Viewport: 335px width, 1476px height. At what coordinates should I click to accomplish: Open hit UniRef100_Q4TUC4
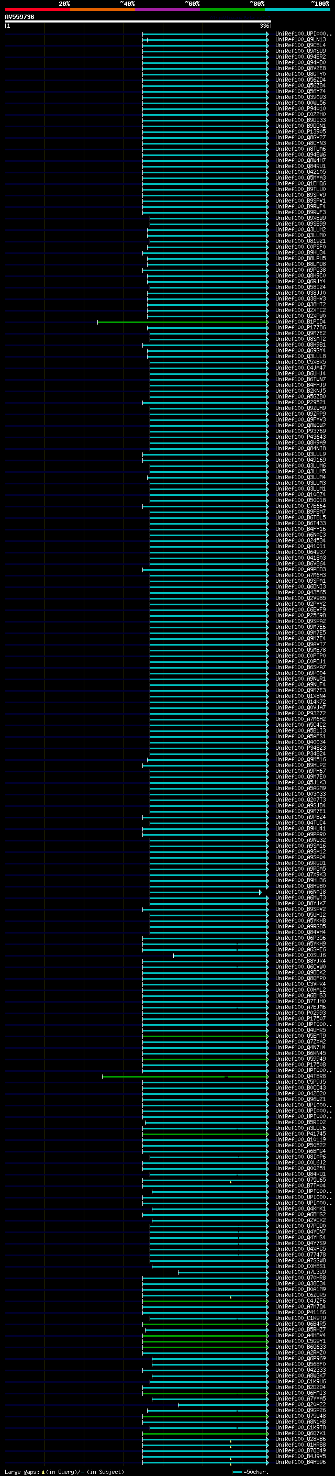pyautogui.click(x=300, y=823)
